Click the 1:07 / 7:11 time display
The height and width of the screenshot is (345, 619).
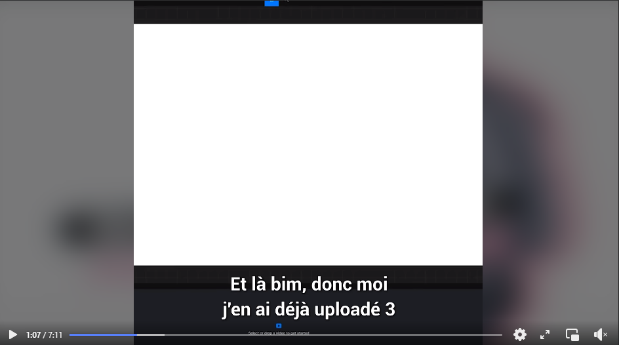44,335
